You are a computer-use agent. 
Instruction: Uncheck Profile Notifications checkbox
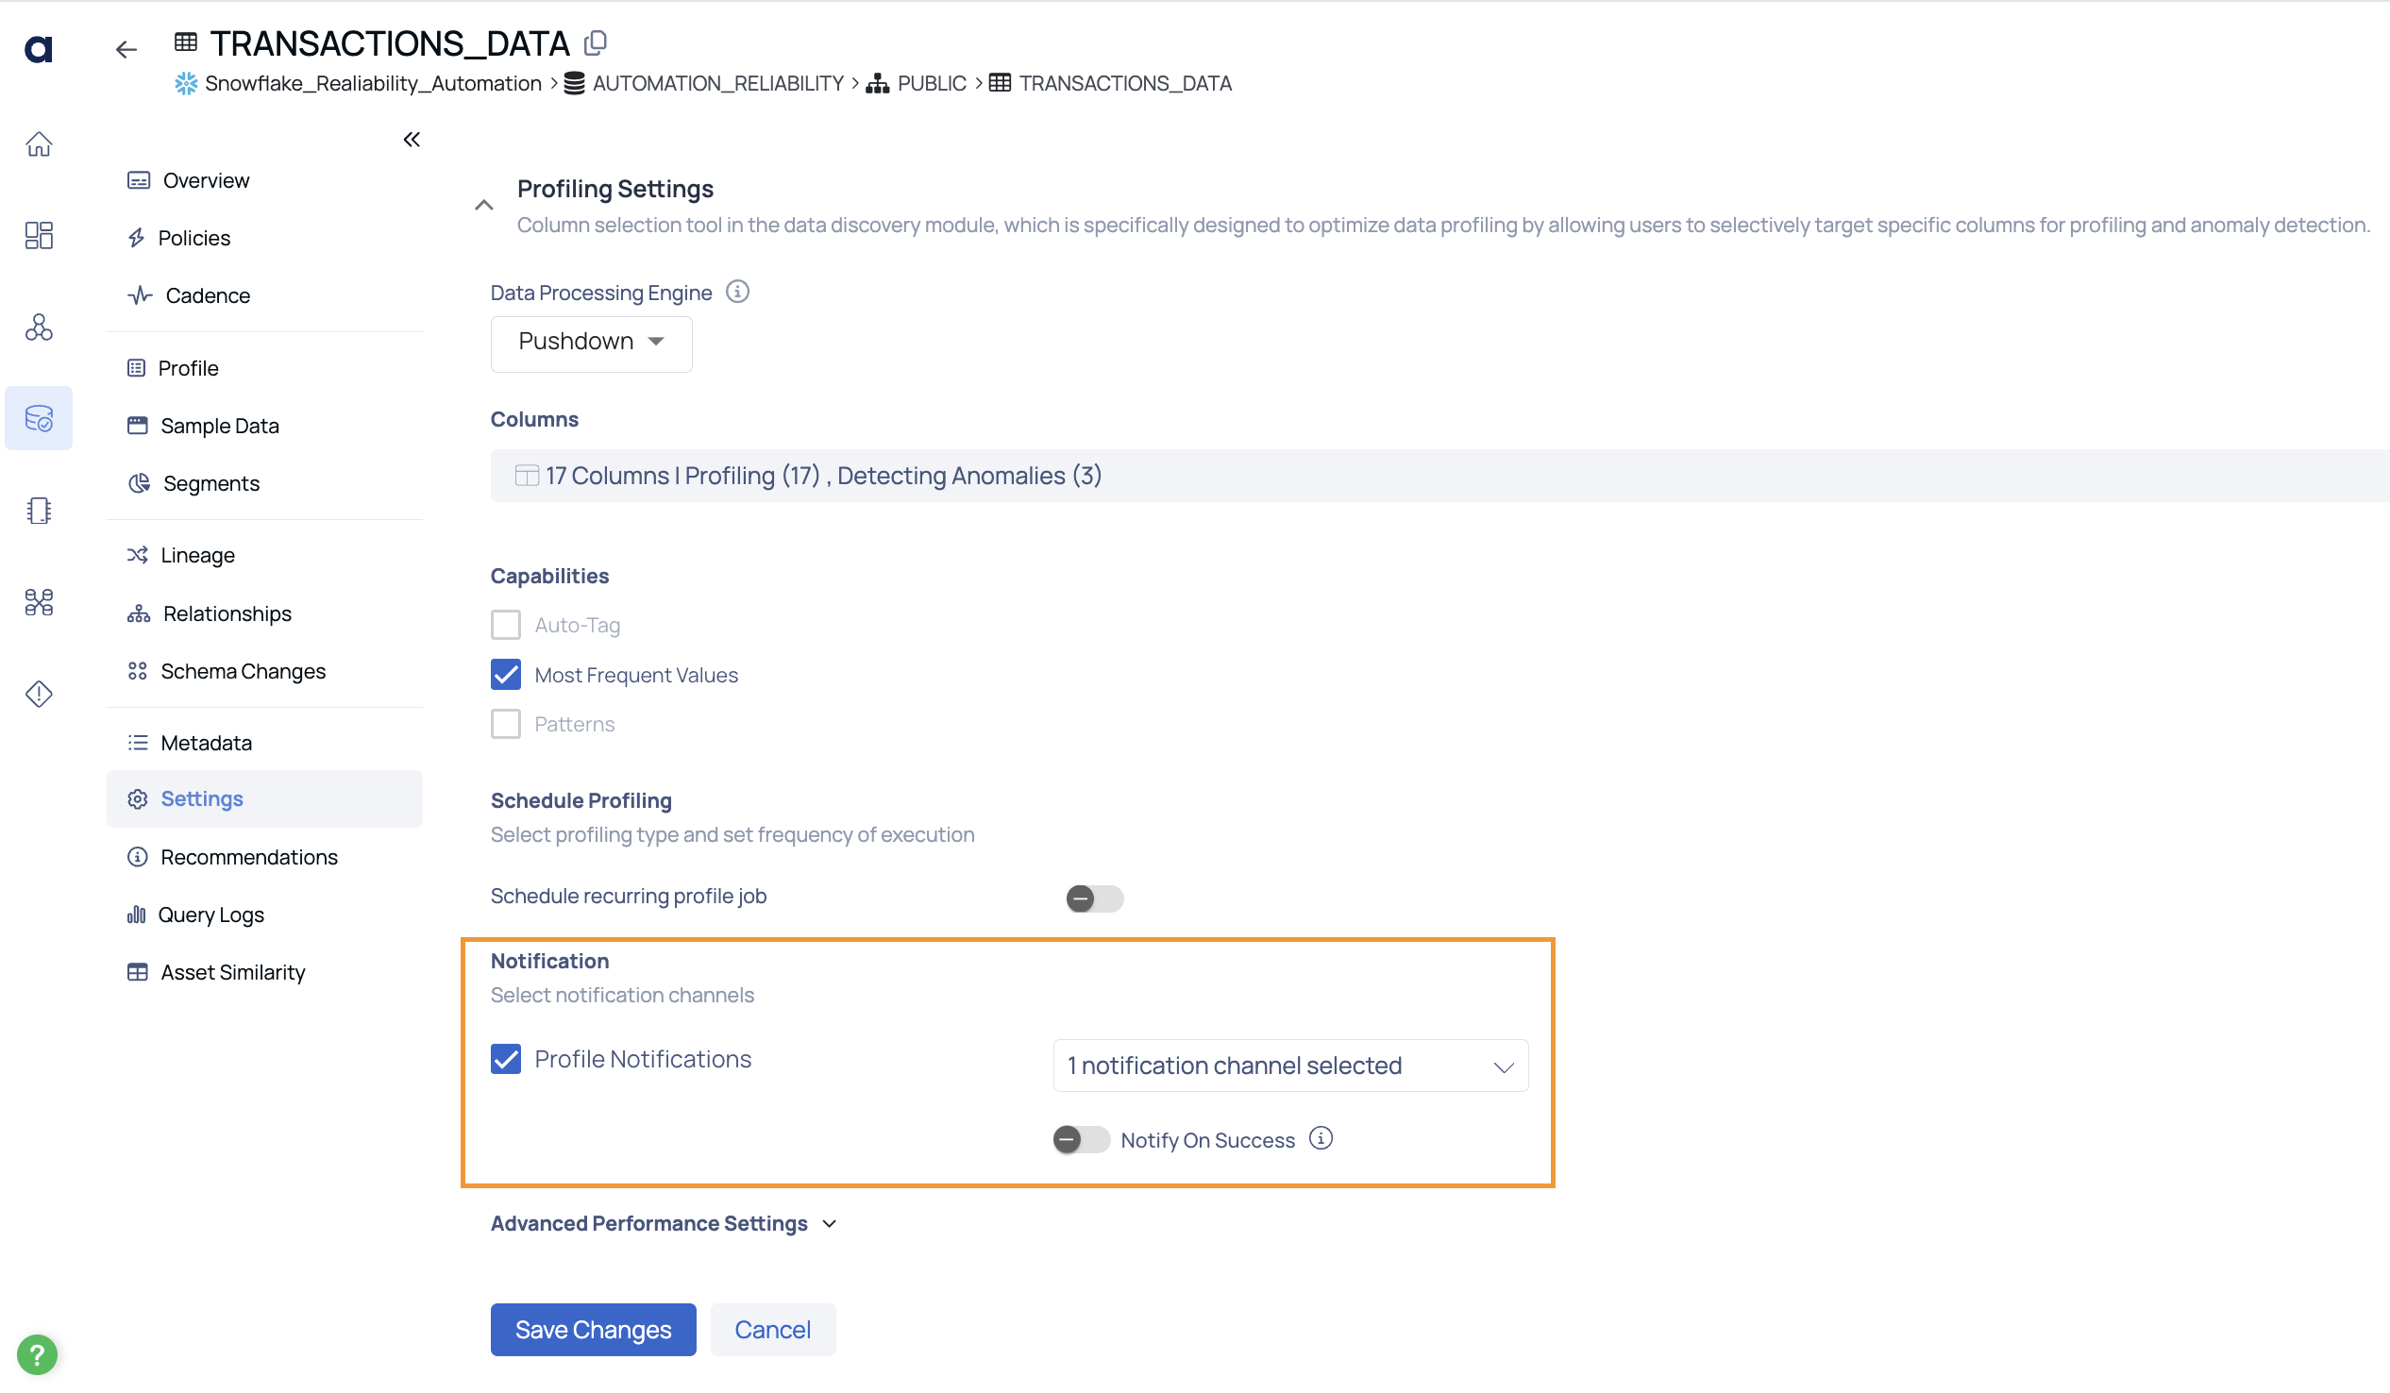pyautogui.click(x=506, y=1059)
